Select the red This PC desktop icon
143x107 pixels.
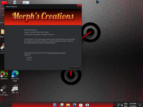pyautogui.click(x=4, y=3)
